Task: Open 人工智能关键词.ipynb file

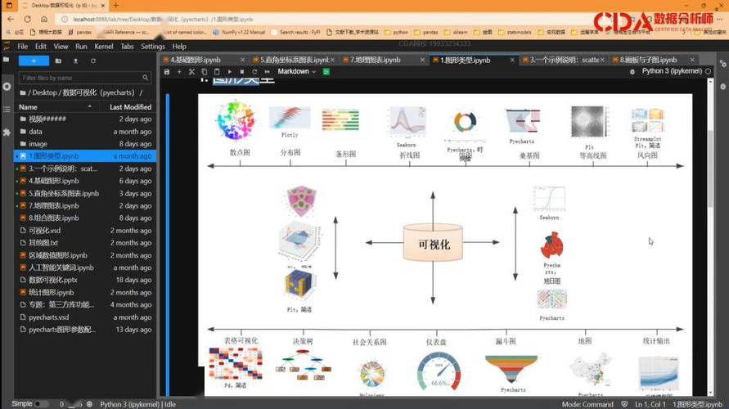Action: [84, 267]
